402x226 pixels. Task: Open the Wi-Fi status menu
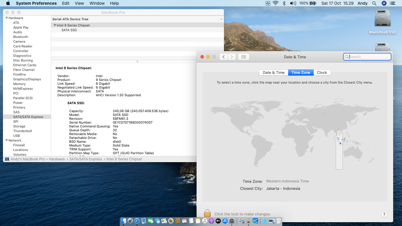tap(276, 3)
